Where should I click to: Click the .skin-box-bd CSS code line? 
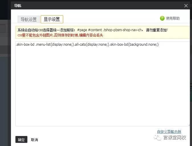coord(87,44)
